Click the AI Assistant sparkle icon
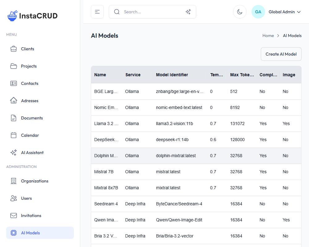Screen dimensions: 309x247 point(14,153)
